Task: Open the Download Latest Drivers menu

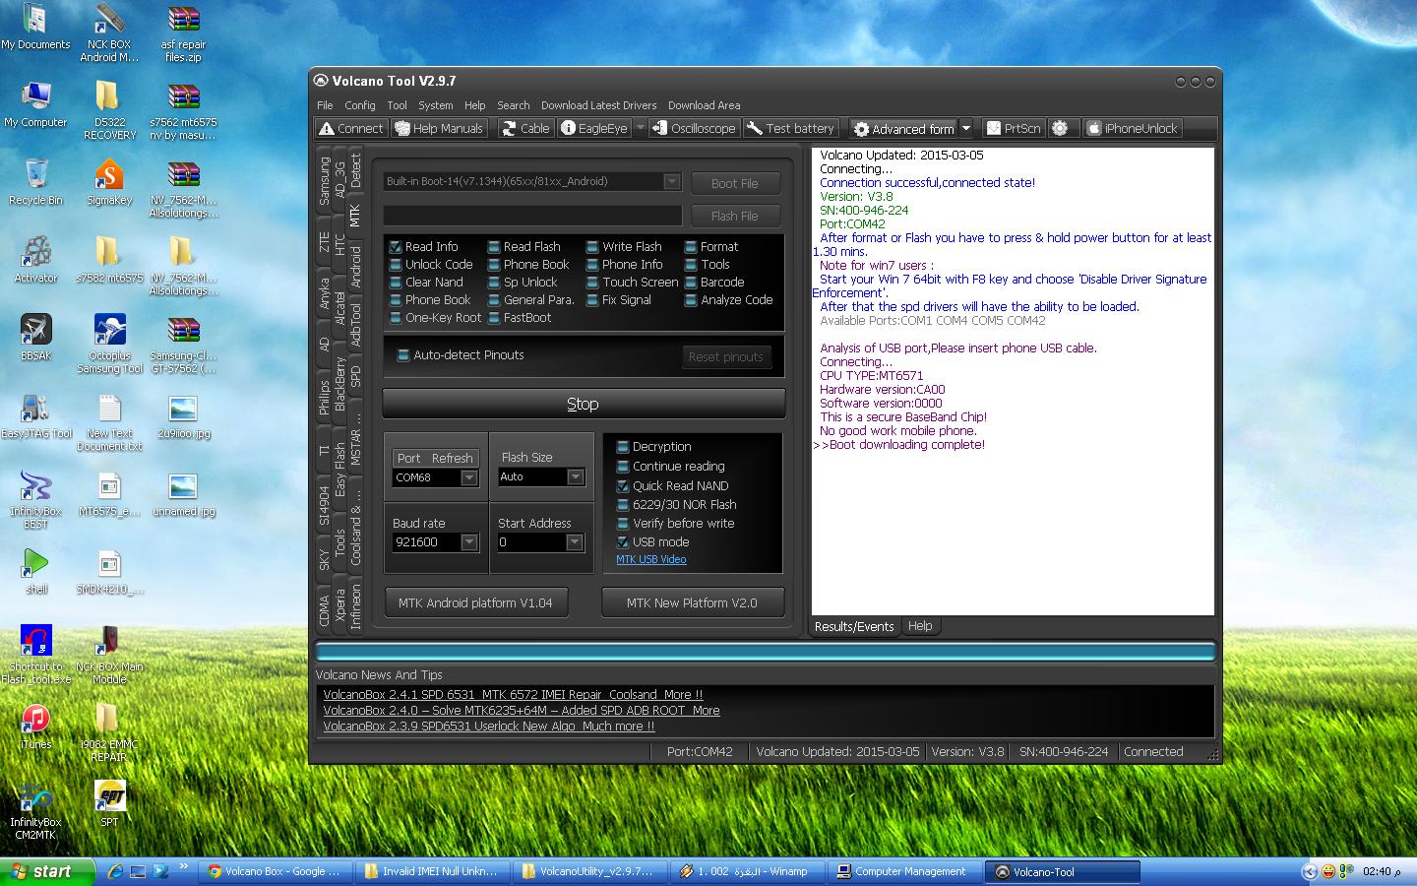Action: 598,105
